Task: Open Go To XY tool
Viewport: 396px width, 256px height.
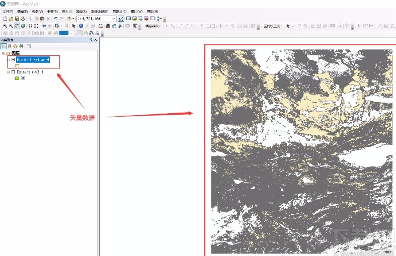Action: (x=120, y=26)
